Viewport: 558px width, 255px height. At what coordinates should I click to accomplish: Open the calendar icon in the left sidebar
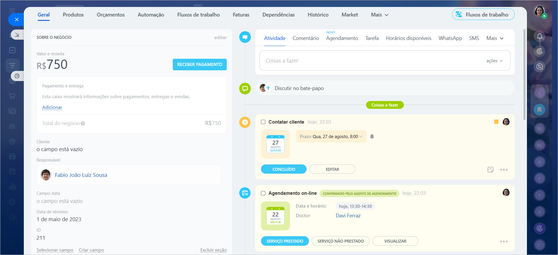pyautogui.click(x=12, y=172)
